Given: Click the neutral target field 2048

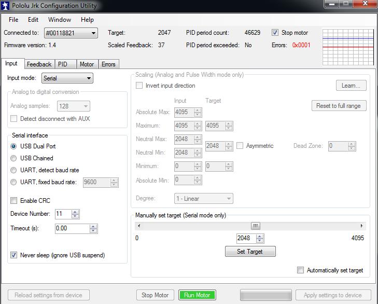Looking at the screenshot, I should [215, 146].
